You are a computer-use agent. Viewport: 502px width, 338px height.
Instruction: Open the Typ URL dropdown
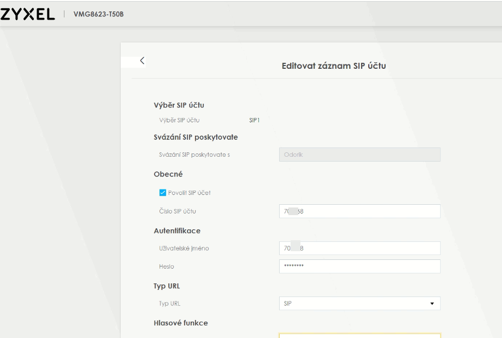(359, 303)
